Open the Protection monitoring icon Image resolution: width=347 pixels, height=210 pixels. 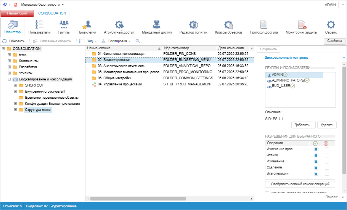point(302,24)
